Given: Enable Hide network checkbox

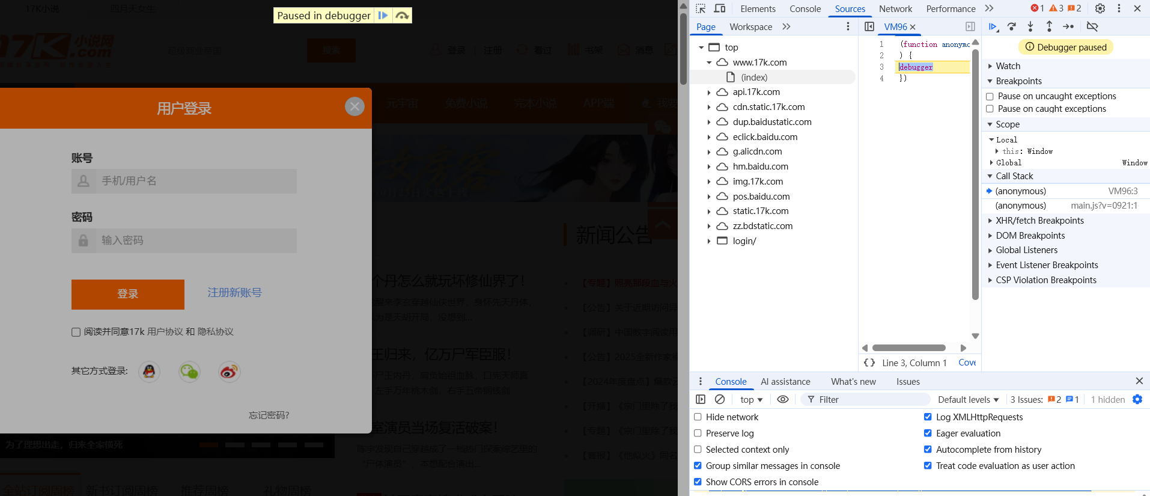Looking at the screenshot, I should pyautogui.click(x=698, y=417).
